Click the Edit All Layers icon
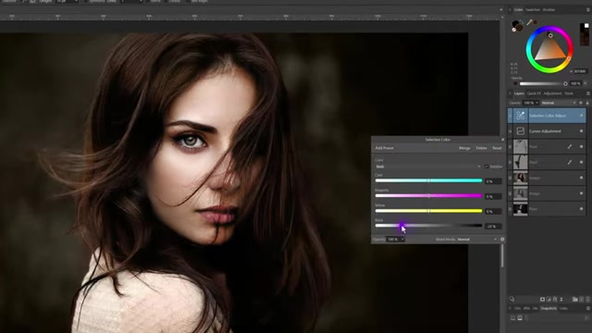This screenshot has width=592, height=333. pyautogui.click(x=512, y=299)
